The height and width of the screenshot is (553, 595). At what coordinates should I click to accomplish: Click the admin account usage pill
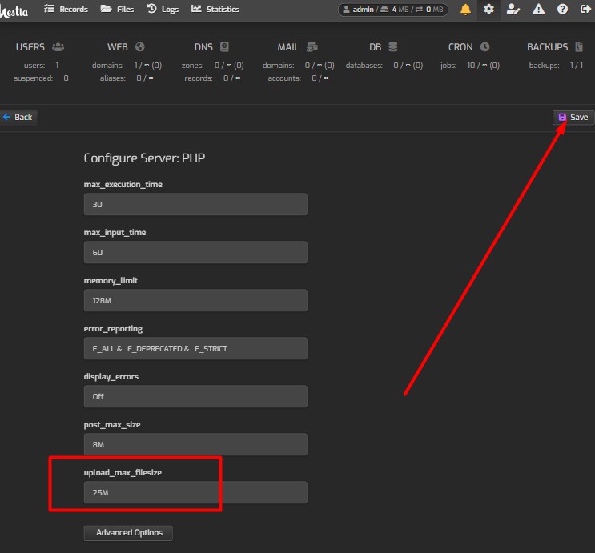[392, 10]
